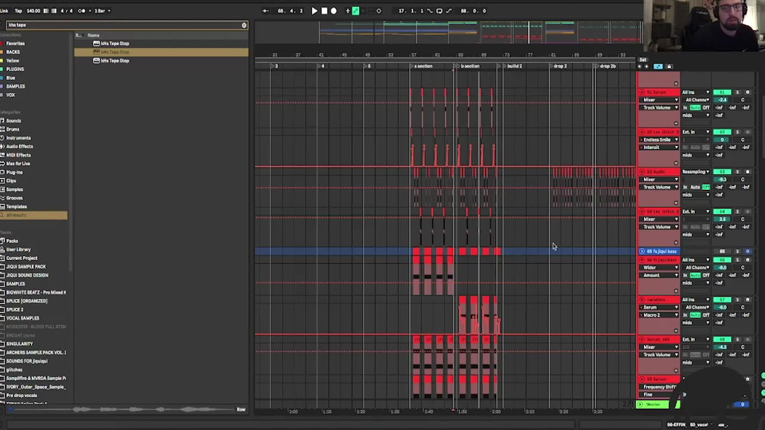Toggle the green Automation Arm button
Screen dimensions: 765x430
click(x=356, y=11)
